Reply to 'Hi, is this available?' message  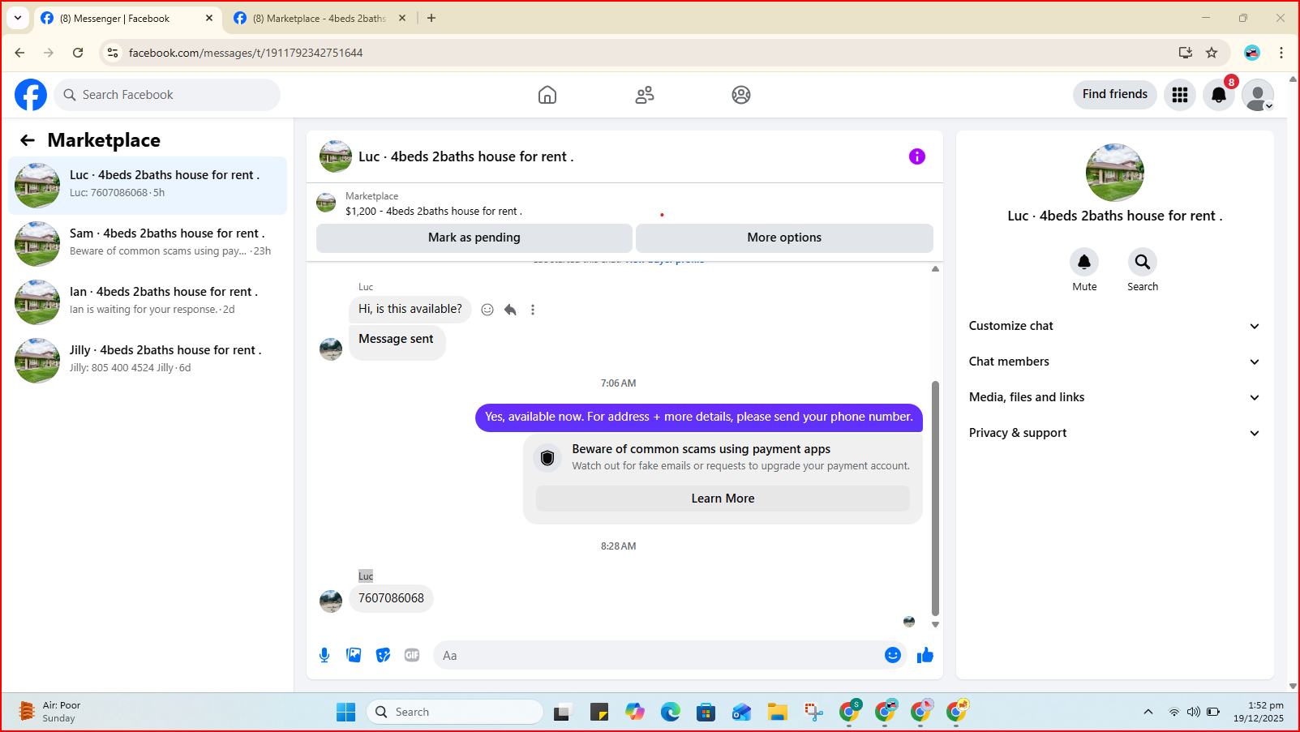(x=510, y=310)
